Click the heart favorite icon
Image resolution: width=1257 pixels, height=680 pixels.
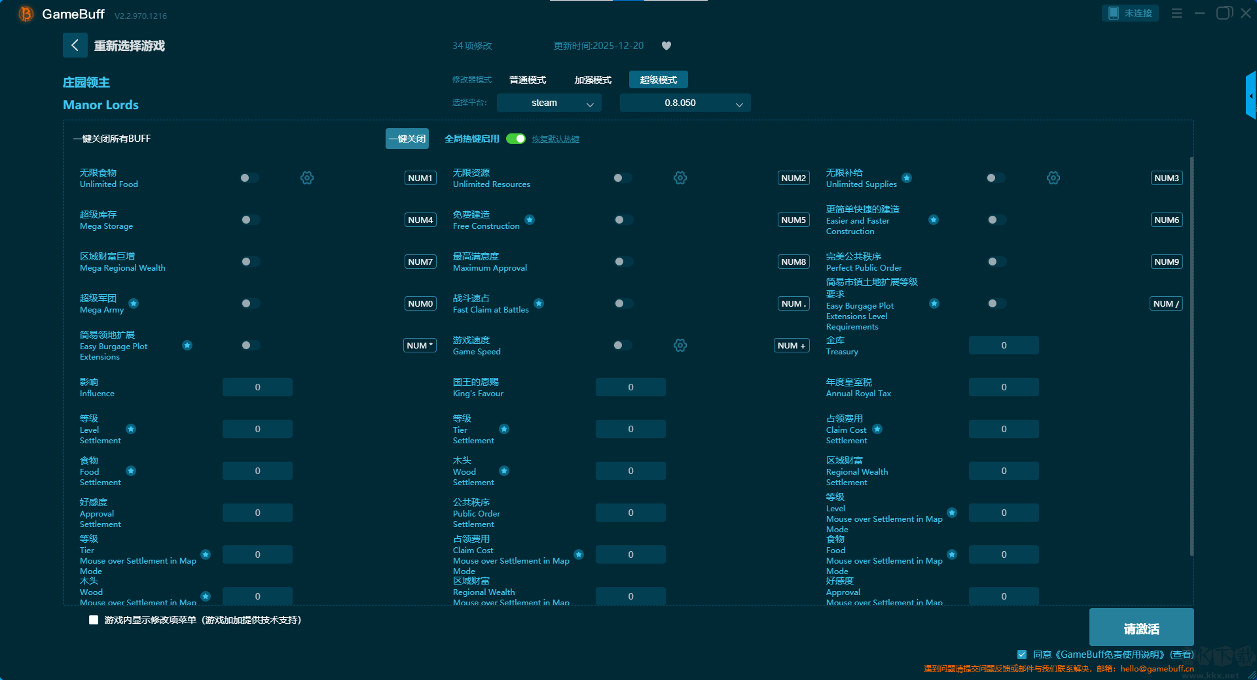coord(666,46)
